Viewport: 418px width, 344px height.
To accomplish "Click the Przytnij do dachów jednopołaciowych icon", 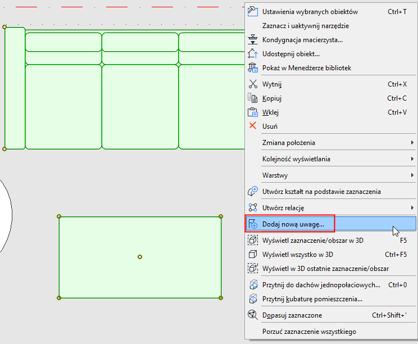I will tap(253, 284).
